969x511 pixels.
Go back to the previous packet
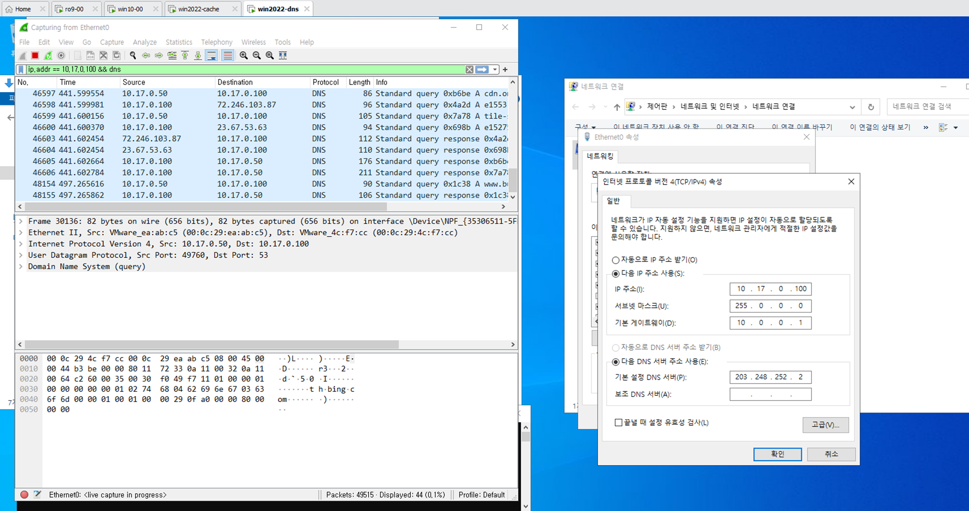146,56
